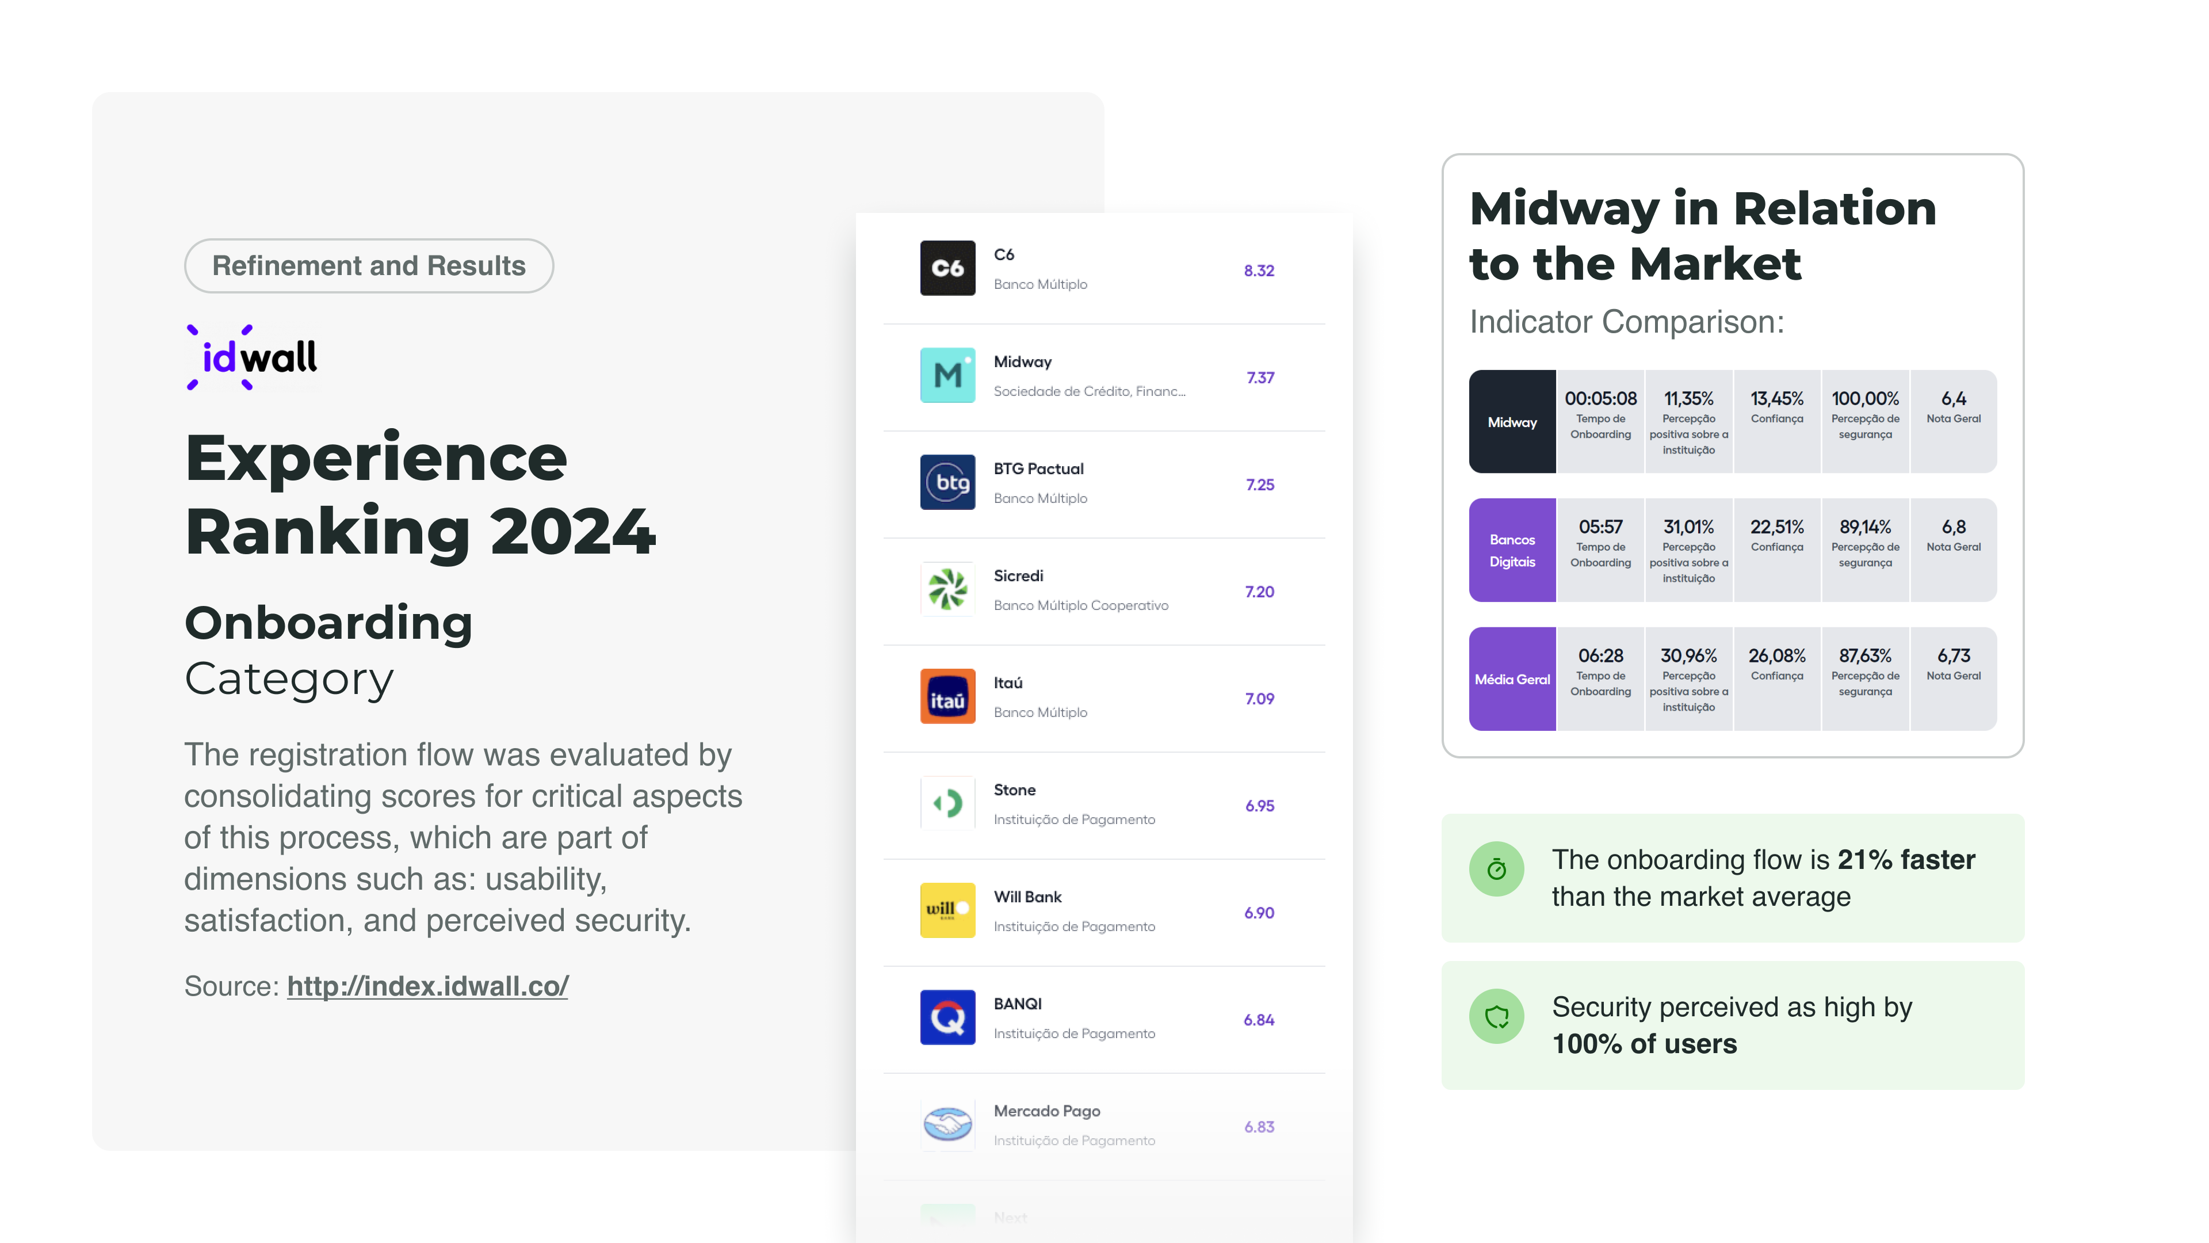Click the BTG Pactual logo icon
The height and width of the screenshot is (1243, 2209).
coord(947,483)
